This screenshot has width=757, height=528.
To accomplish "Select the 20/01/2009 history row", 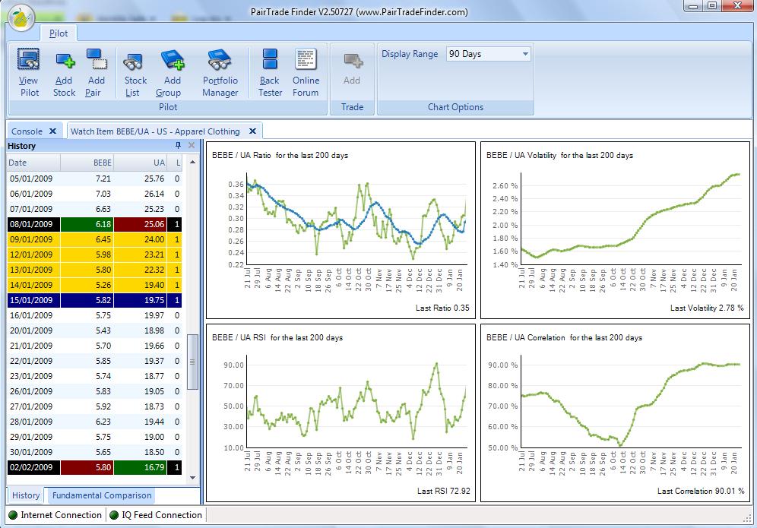I will 94,330.
